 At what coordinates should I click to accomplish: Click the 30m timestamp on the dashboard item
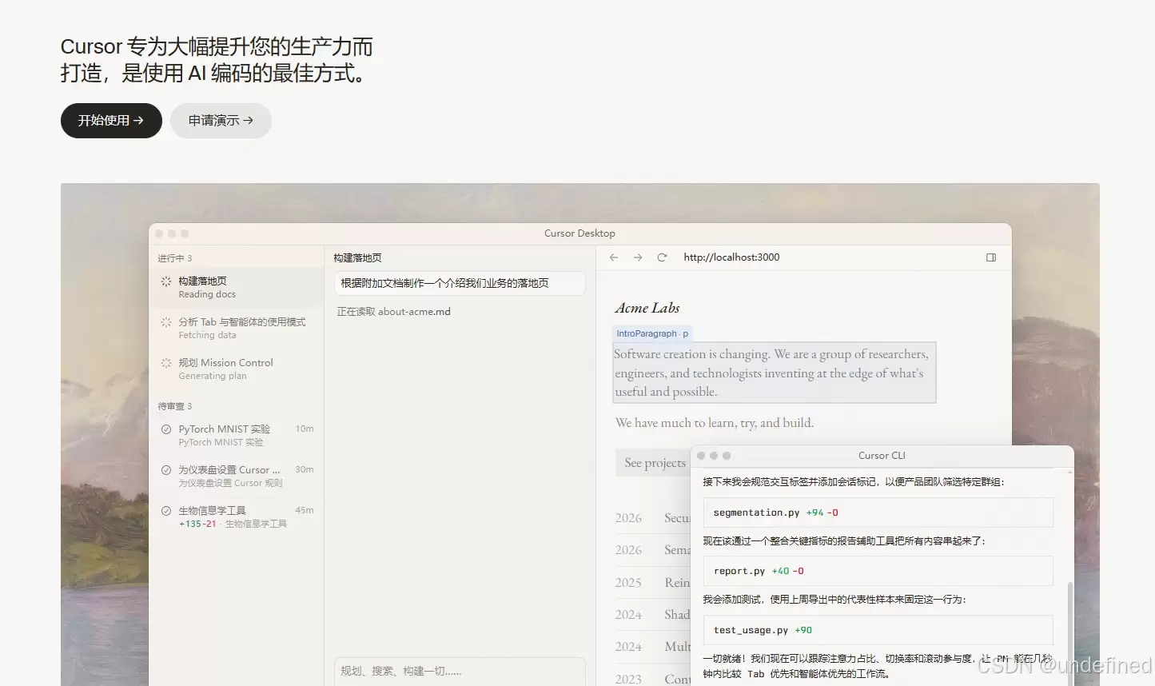[305, 470]
